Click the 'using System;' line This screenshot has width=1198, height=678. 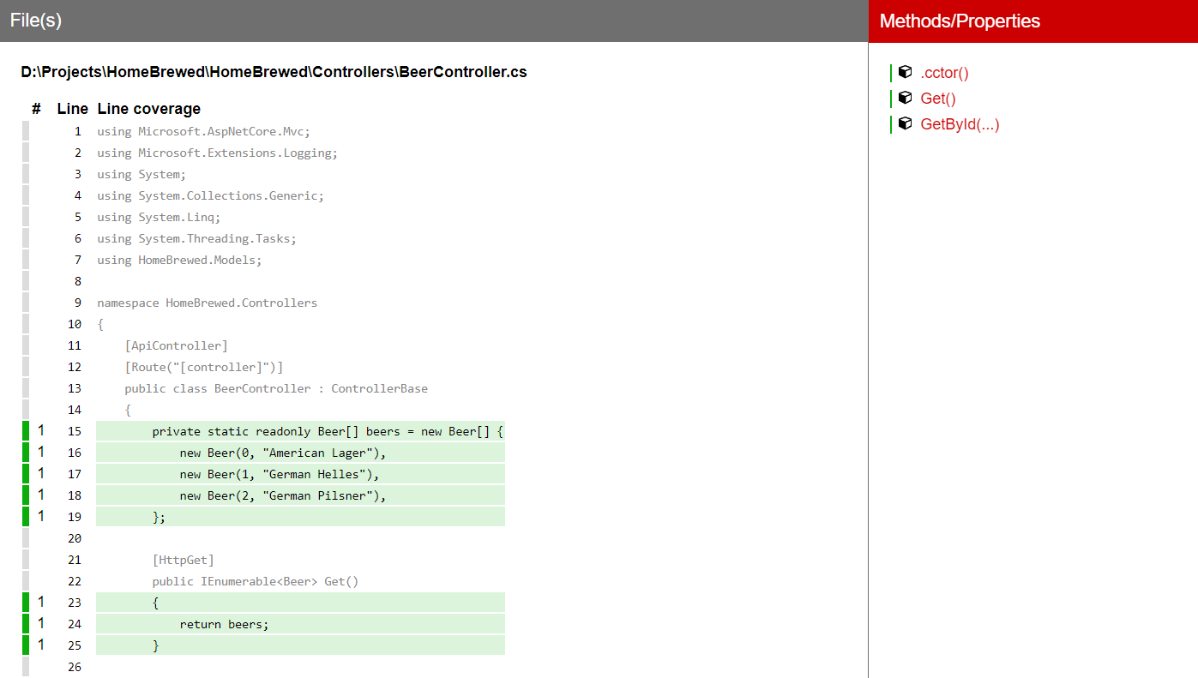pos(141,174)
